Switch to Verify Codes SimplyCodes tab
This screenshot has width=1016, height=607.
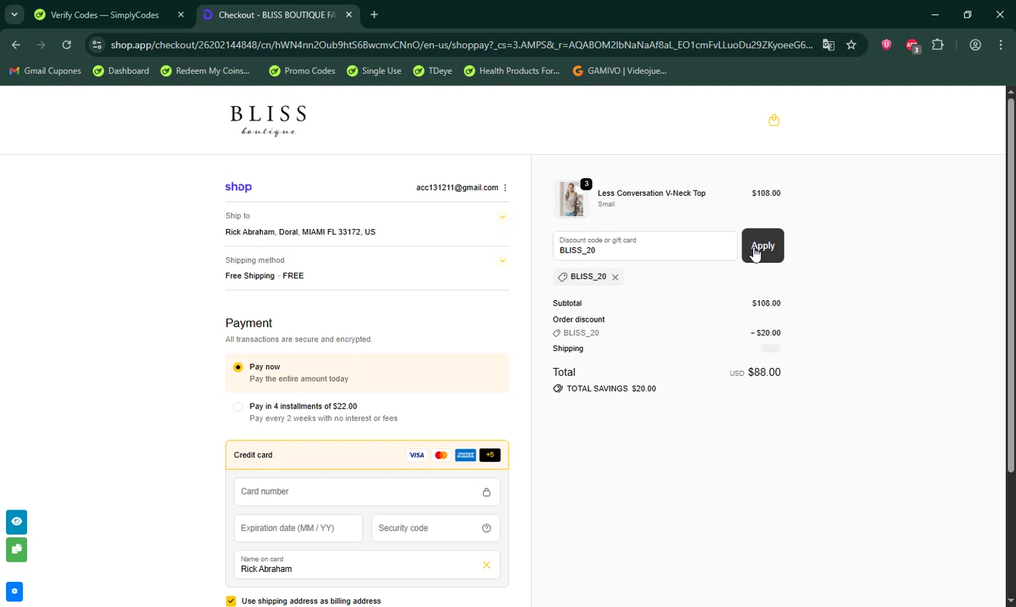pos(110,15)
